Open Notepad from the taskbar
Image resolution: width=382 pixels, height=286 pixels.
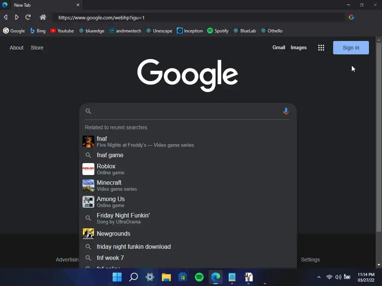pos(232,277)
